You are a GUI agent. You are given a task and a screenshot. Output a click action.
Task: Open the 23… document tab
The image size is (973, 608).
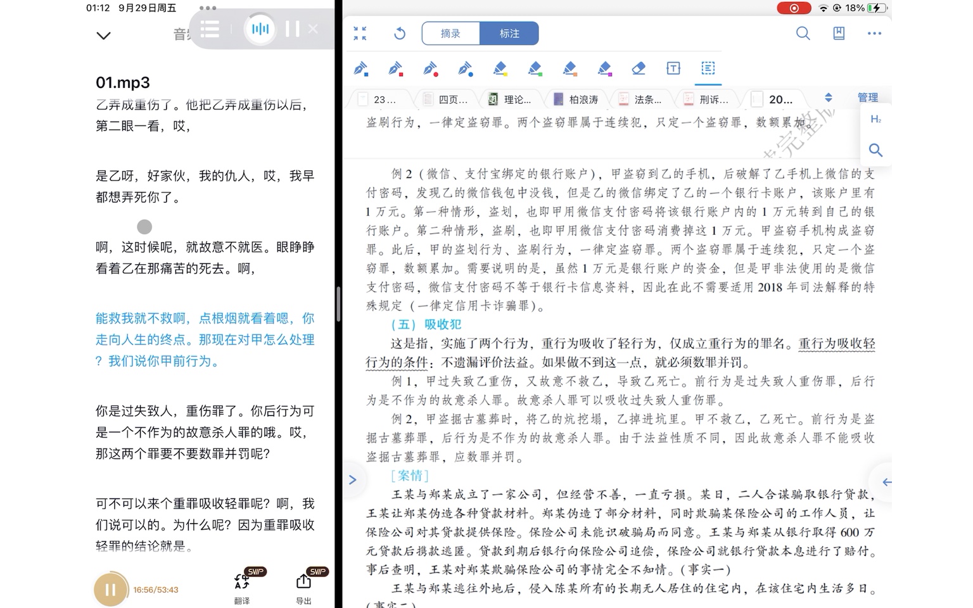point(378,99)
